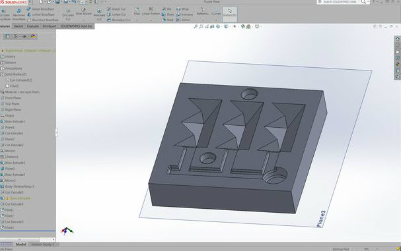
Task: Select the Intersect tool
Action: (x=184, y=14)
